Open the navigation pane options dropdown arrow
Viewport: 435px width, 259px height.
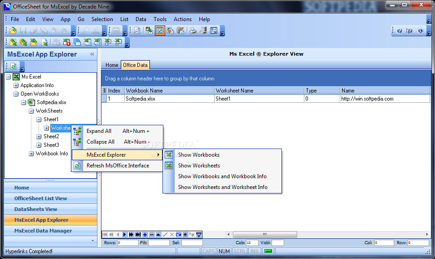tap(92, 241)
